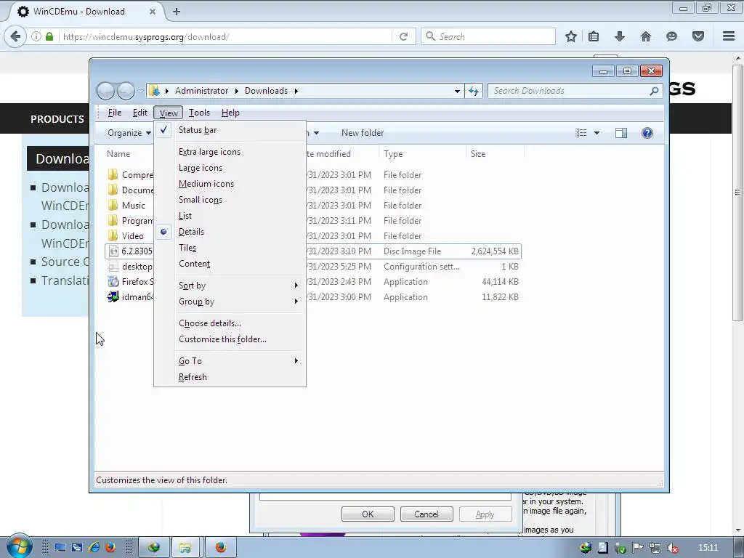Switch to Windows Explorer taskbar button
Image resolution: width=744 pixels, height=558 pixels.
pyautogui.click(x=185, y=548)
